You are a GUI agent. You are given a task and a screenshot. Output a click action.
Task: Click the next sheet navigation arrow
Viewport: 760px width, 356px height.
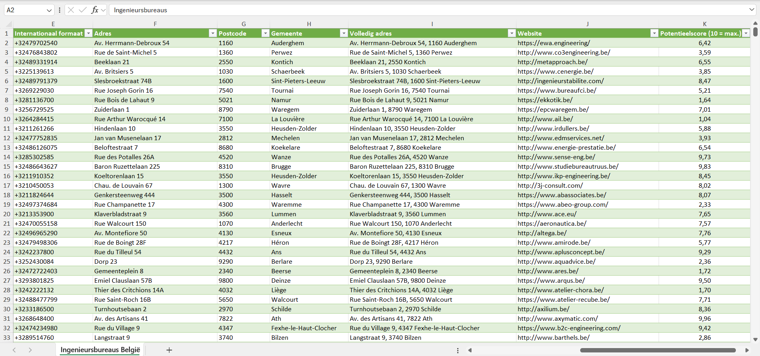30,350
